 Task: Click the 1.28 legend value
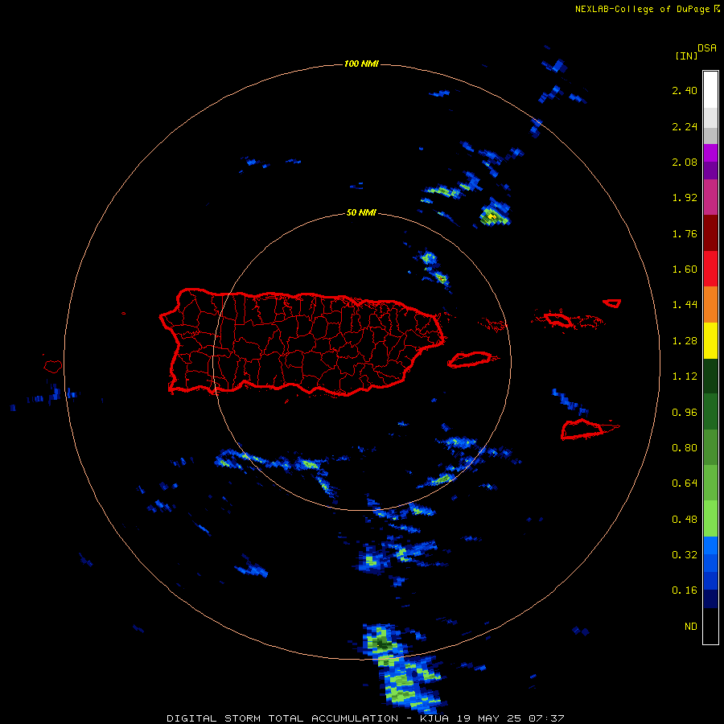tap(685, 341)
